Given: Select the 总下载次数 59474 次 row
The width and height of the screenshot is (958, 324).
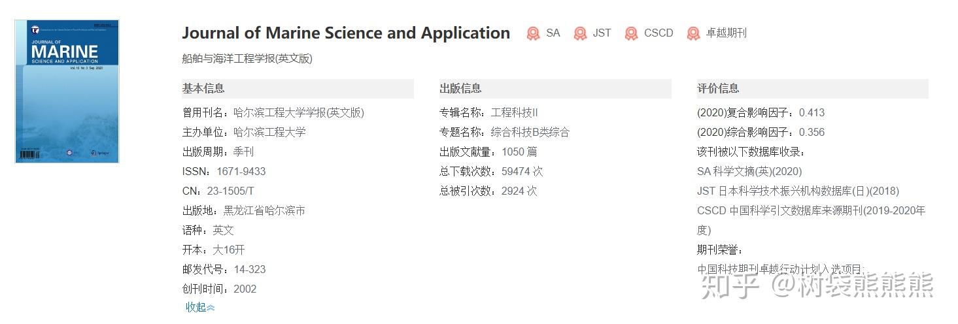Looking at the screenshot, I should point(491,171).
